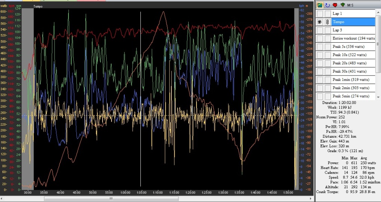This screenshot has width=381, height=202.
Task: Click the horizontal scrollbar thumb under chart
Action: (110, 199)
